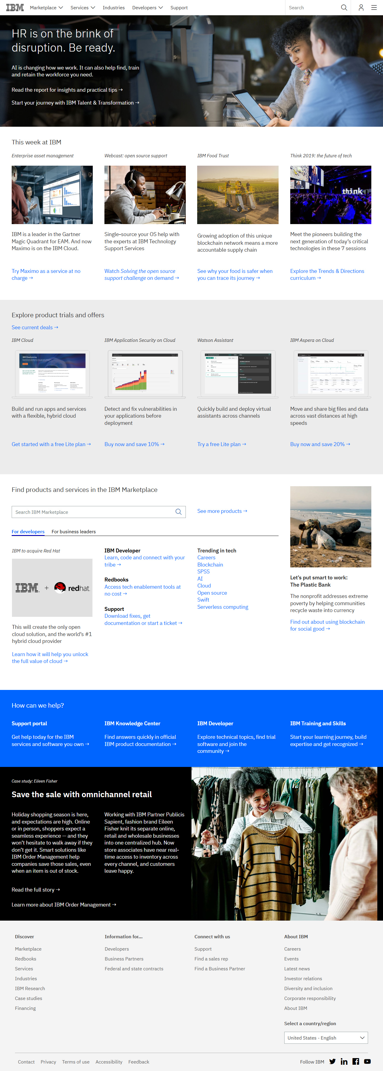Open Industries in the top navigation
Image resolution: width=383 pixels, height=1071 pixels.
(x=114, y=7)
